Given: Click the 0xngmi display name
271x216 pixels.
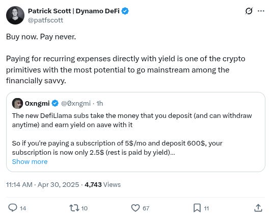Looking at the screenshot, I should point(37,104).
